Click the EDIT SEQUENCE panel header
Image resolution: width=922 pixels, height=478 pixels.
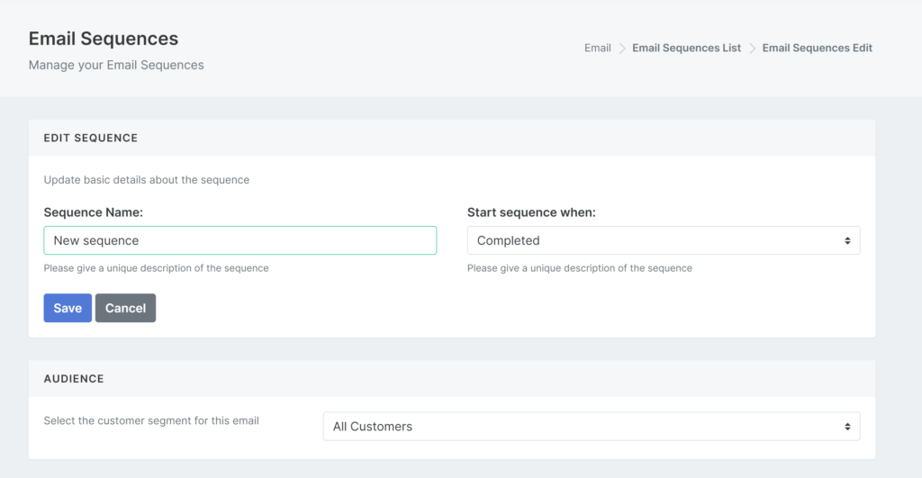tap(452, 138)
